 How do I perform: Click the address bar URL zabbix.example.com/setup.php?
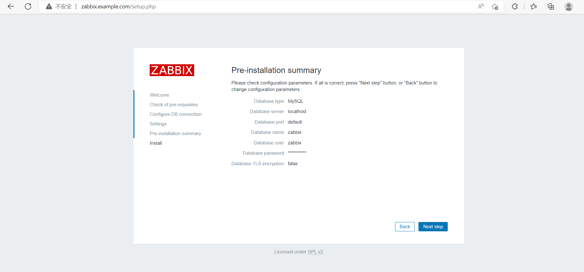(119, 7)
